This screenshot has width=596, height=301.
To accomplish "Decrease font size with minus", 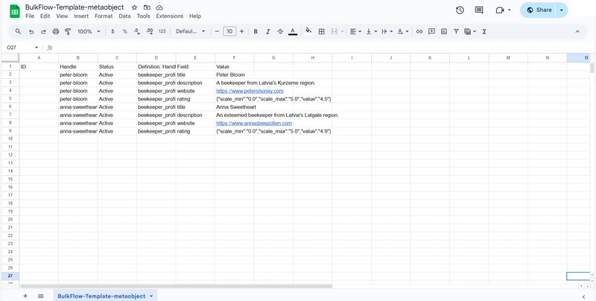I will tap(217, 31).
